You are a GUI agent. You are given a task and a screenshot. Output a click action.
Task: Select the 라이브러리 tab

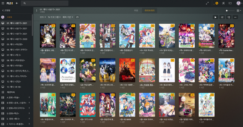pyautogui.click(x=149, y=10)
